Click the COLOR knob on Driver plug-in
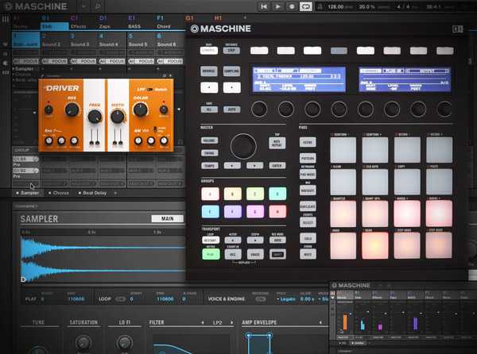 [141, 110]
